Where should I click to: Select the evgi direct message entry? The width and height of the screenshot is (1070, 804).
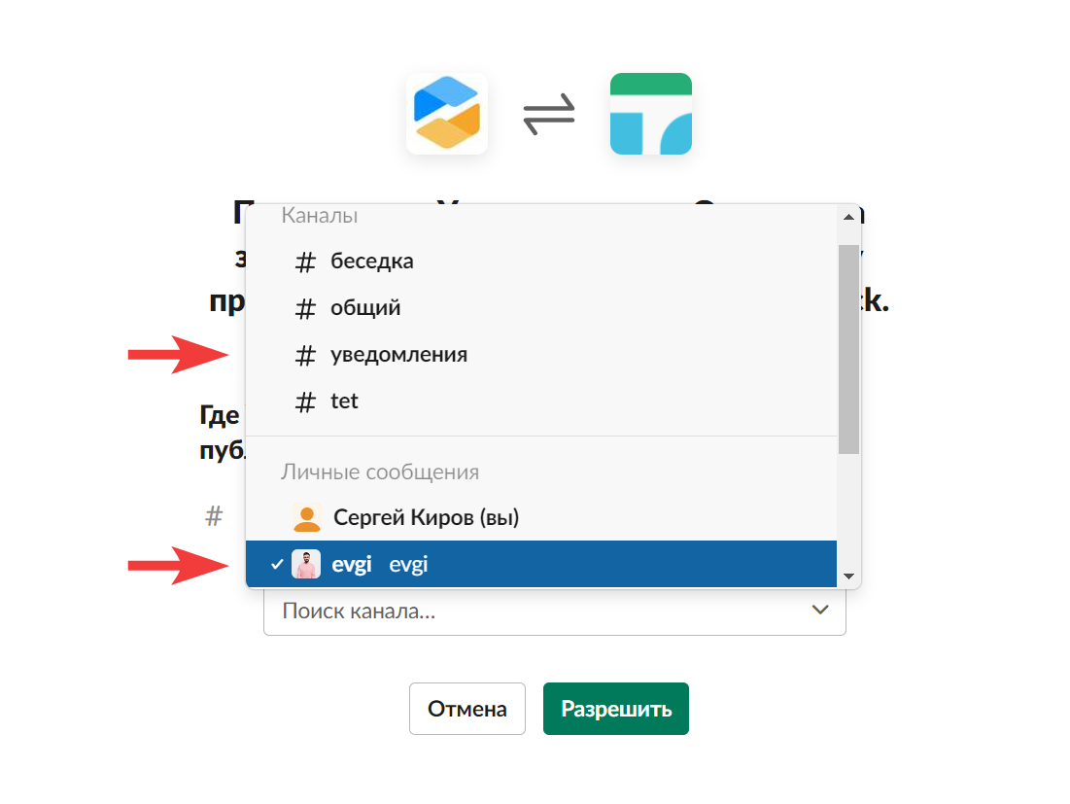point(540,564)
